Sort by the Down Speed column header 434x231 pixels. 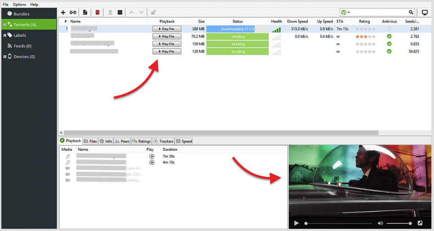pos(297,21)
